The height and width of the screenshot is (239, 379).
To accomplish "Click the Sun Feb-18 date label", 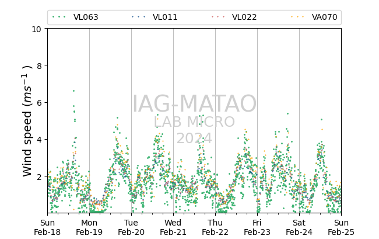I will tap(47, 227).
